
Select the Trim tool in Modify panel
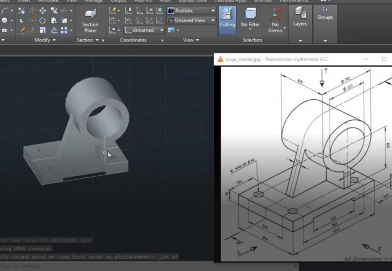64,11
